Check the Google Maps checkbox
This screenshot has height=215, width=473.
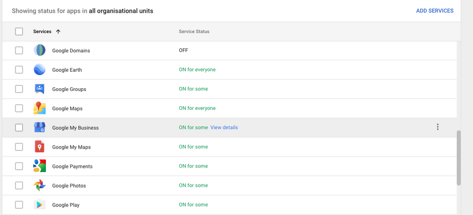[19, 108]
